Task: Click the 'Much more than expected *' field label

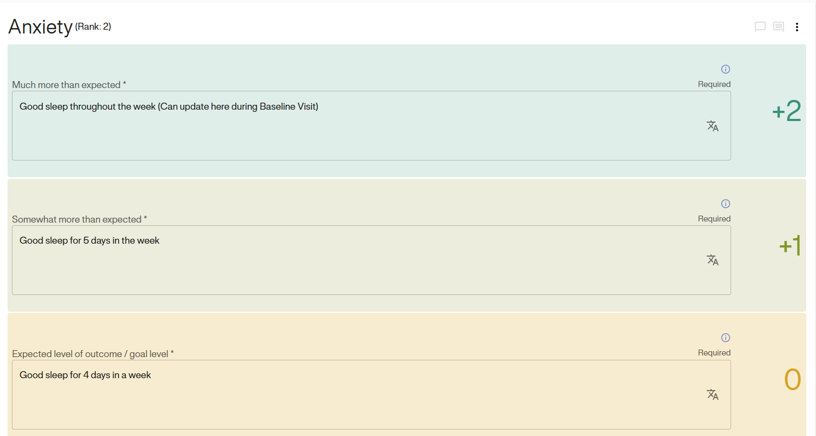Action: click(x=69, y=85)
